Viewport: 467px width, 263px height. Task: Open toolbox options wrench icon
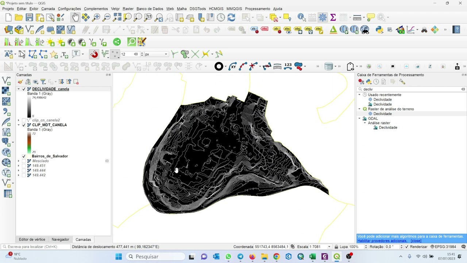point(402,82)
